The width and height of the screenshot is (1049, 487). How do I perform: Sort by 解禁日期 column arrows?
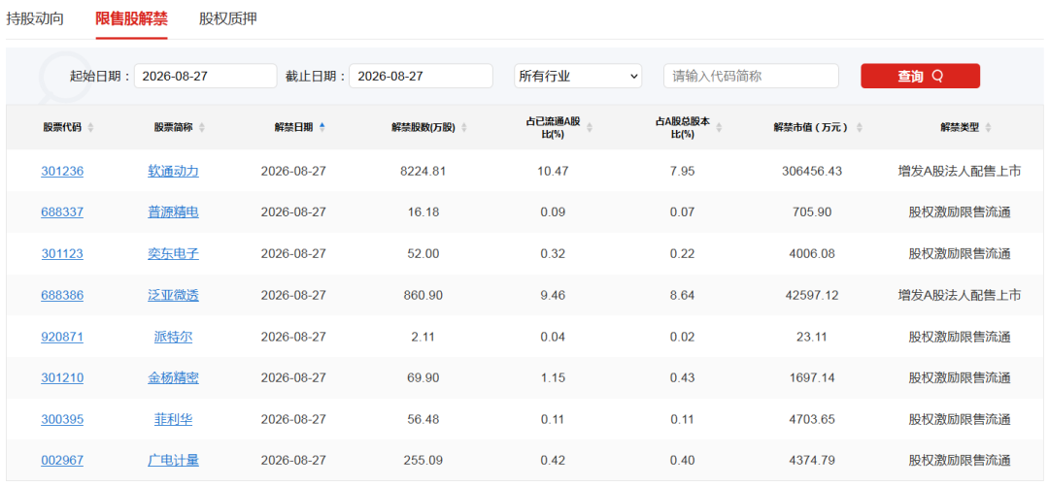pos(322,128)
